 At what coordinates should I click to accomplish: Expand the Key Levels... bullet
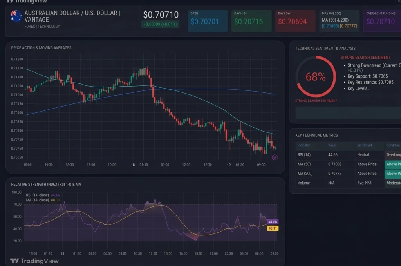point(359,89)
